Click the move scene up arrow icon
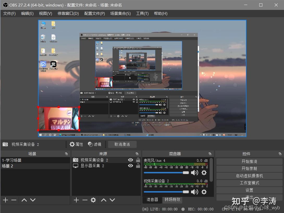 pos(24,200)
